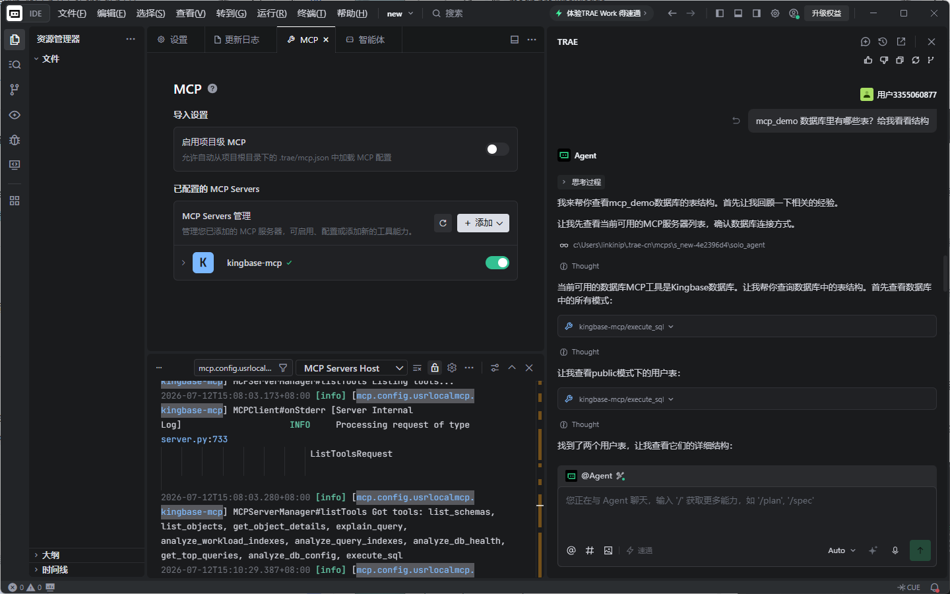Toggle the output scroll lock
Viewport: 950px width, 594px height.
pos(435,368)
